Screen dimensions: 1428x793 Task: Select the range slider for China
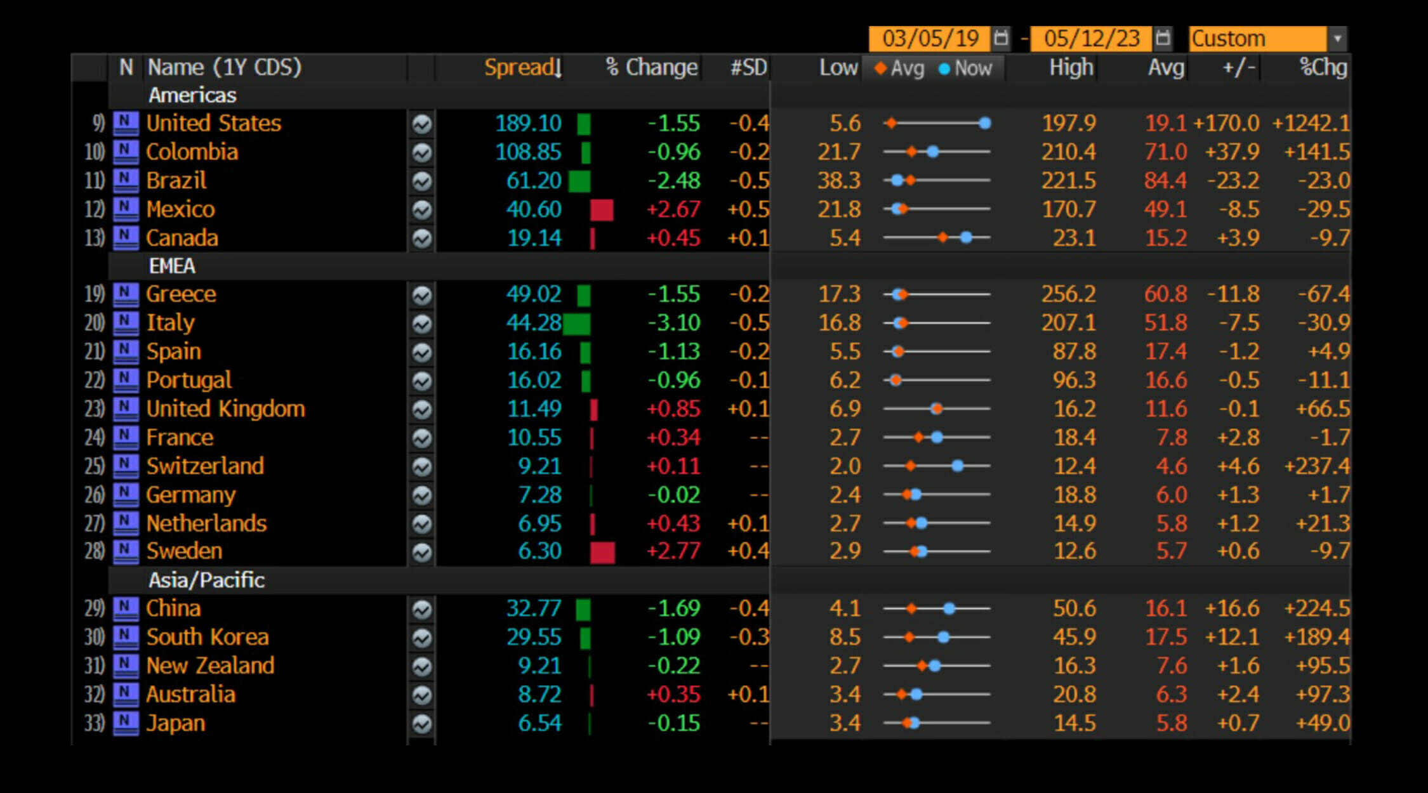point(937,608)
